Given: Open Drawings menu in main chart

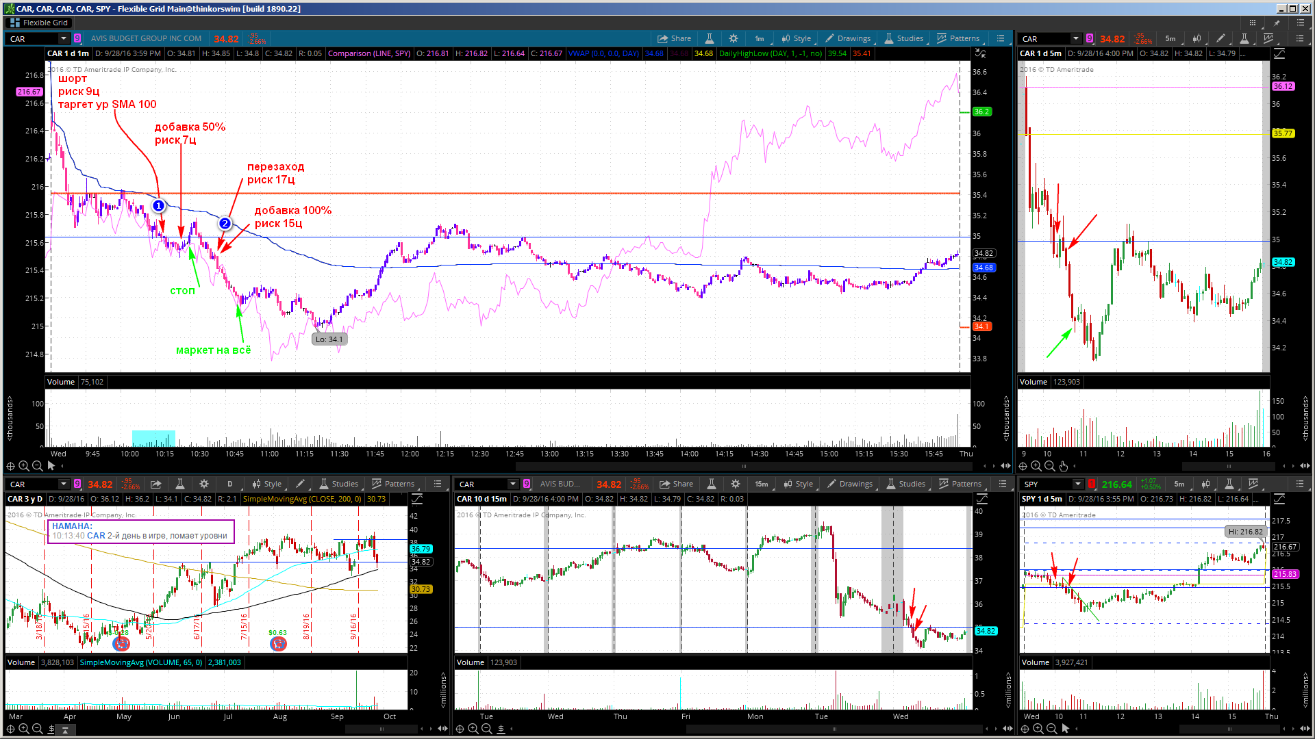Looking at the screenshot, I should 848,39.
